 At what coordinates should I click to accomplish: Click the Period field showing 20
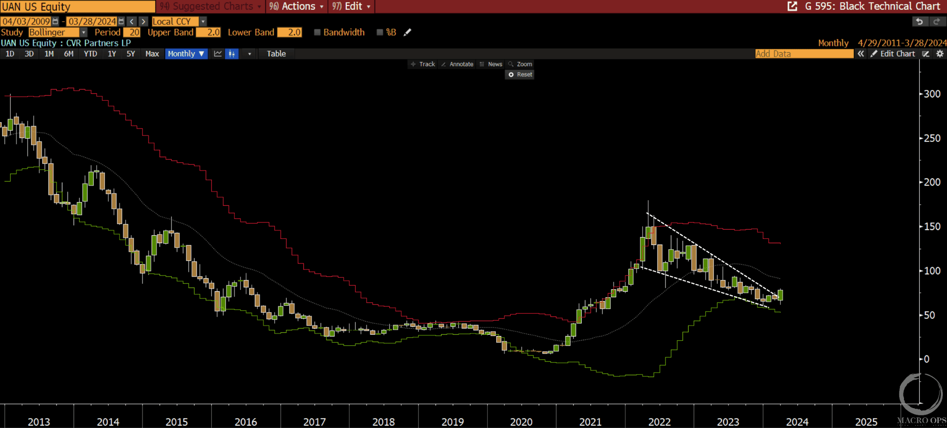coord(132,32)
